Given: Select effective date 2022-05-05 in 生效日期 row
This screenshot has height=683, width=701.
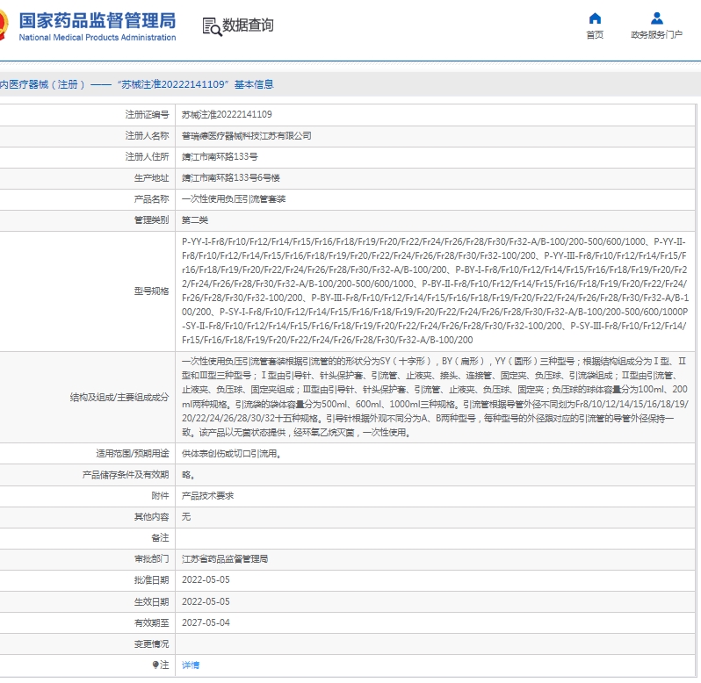Looking at the screenshot, I should [206, 601].
